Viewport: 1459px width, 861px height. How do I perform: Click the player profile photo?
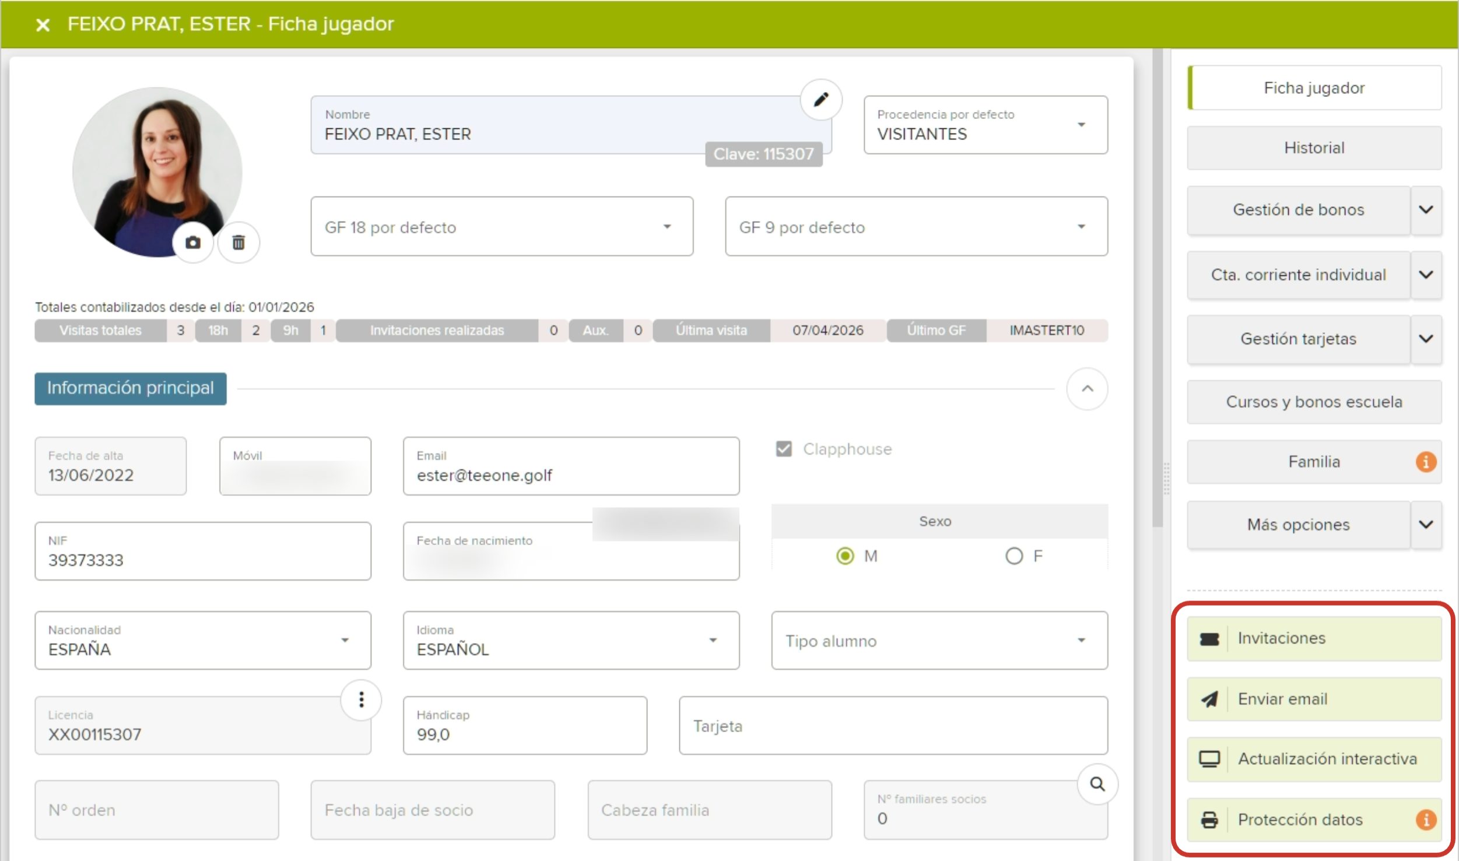157,172
